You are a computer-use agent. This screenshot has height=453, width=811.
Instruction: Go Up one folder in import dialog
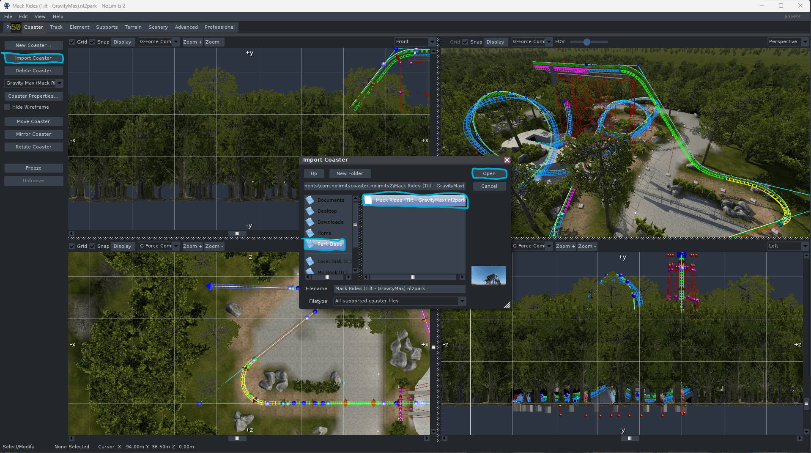pyautogui.click(x=314, y=173)
